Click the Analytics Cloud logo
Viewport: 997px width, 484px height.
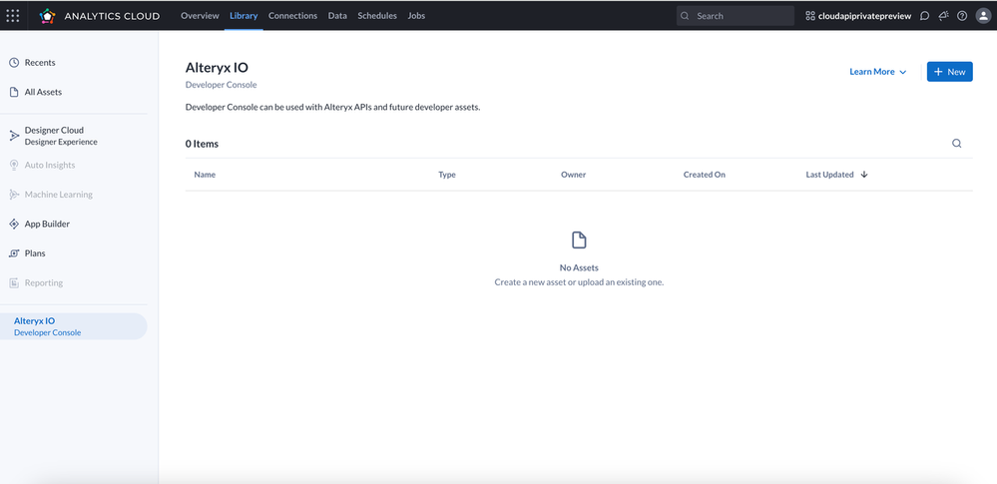coord(47,16)
